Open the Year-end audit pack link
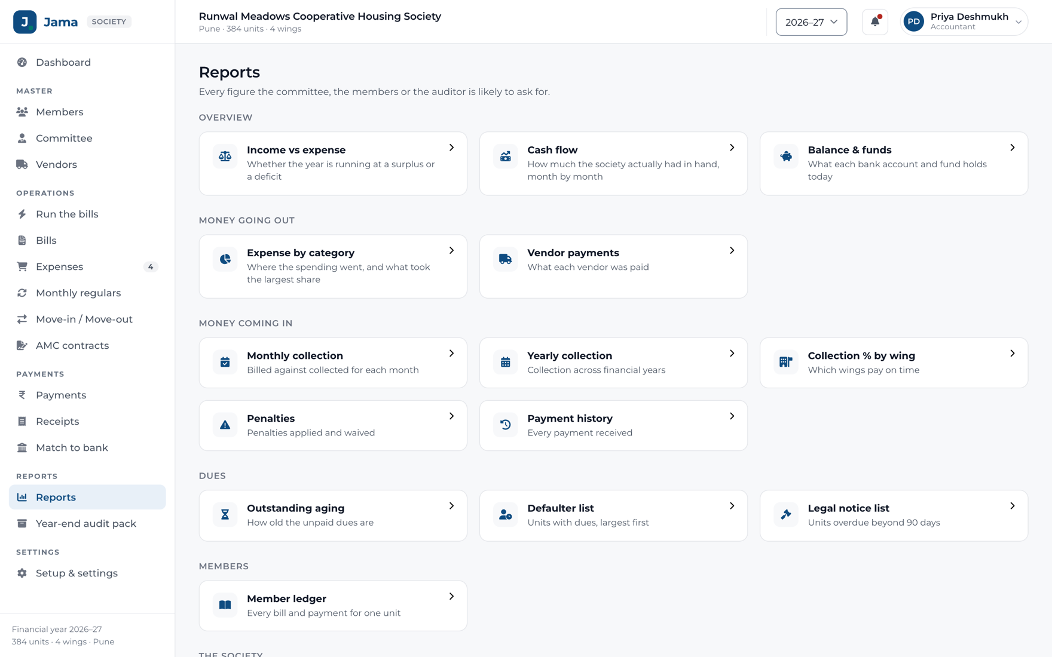This screenshot has width=1052, height=657. pyautogui.click(x=87, y=523)
